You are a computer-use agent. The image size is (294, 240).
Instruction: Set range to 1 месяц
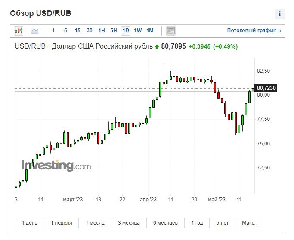point(95,223)
